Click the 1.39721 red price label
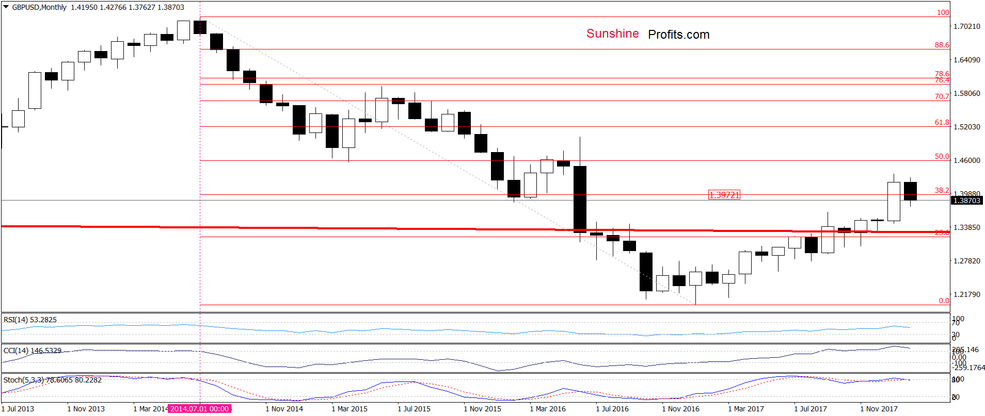This screenshot has height=416, width=985. (x=724, y=195)
